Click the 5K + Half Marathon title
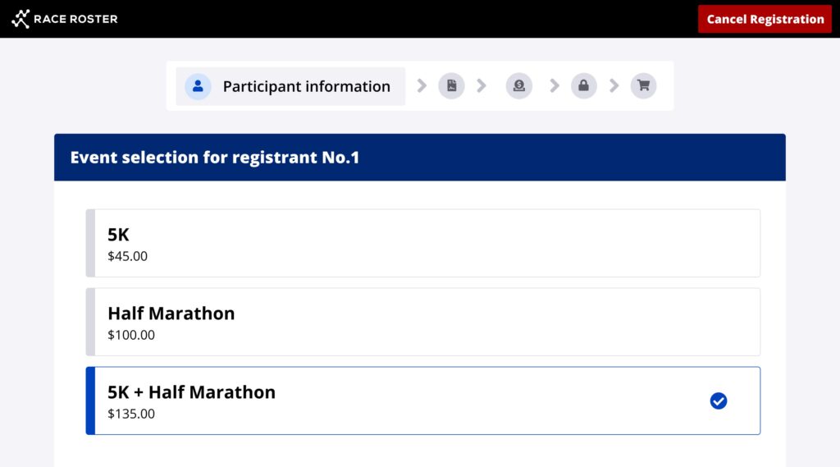The width and height of the screenshot is (840, 467). coord(191,392)
